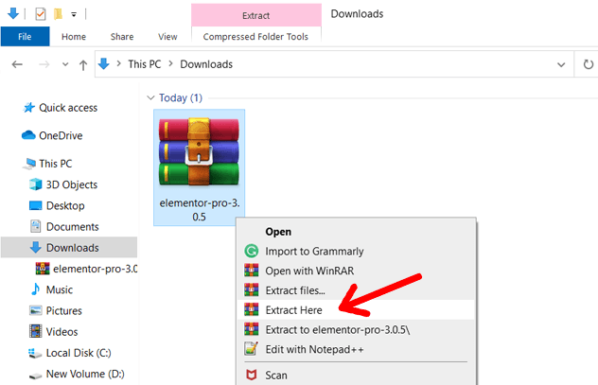
Task: Click the Desktop folder icon
Action: click(35, 205)
